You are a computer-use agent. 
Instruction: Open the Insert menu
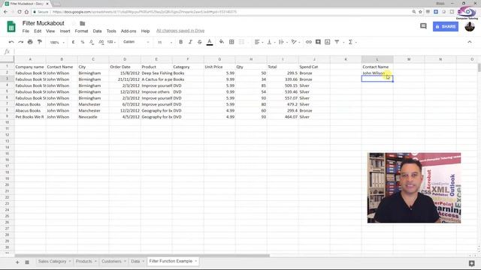click(65, 31)
